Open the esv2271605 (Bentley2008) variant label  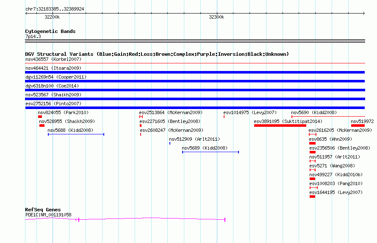click(170, 121)
